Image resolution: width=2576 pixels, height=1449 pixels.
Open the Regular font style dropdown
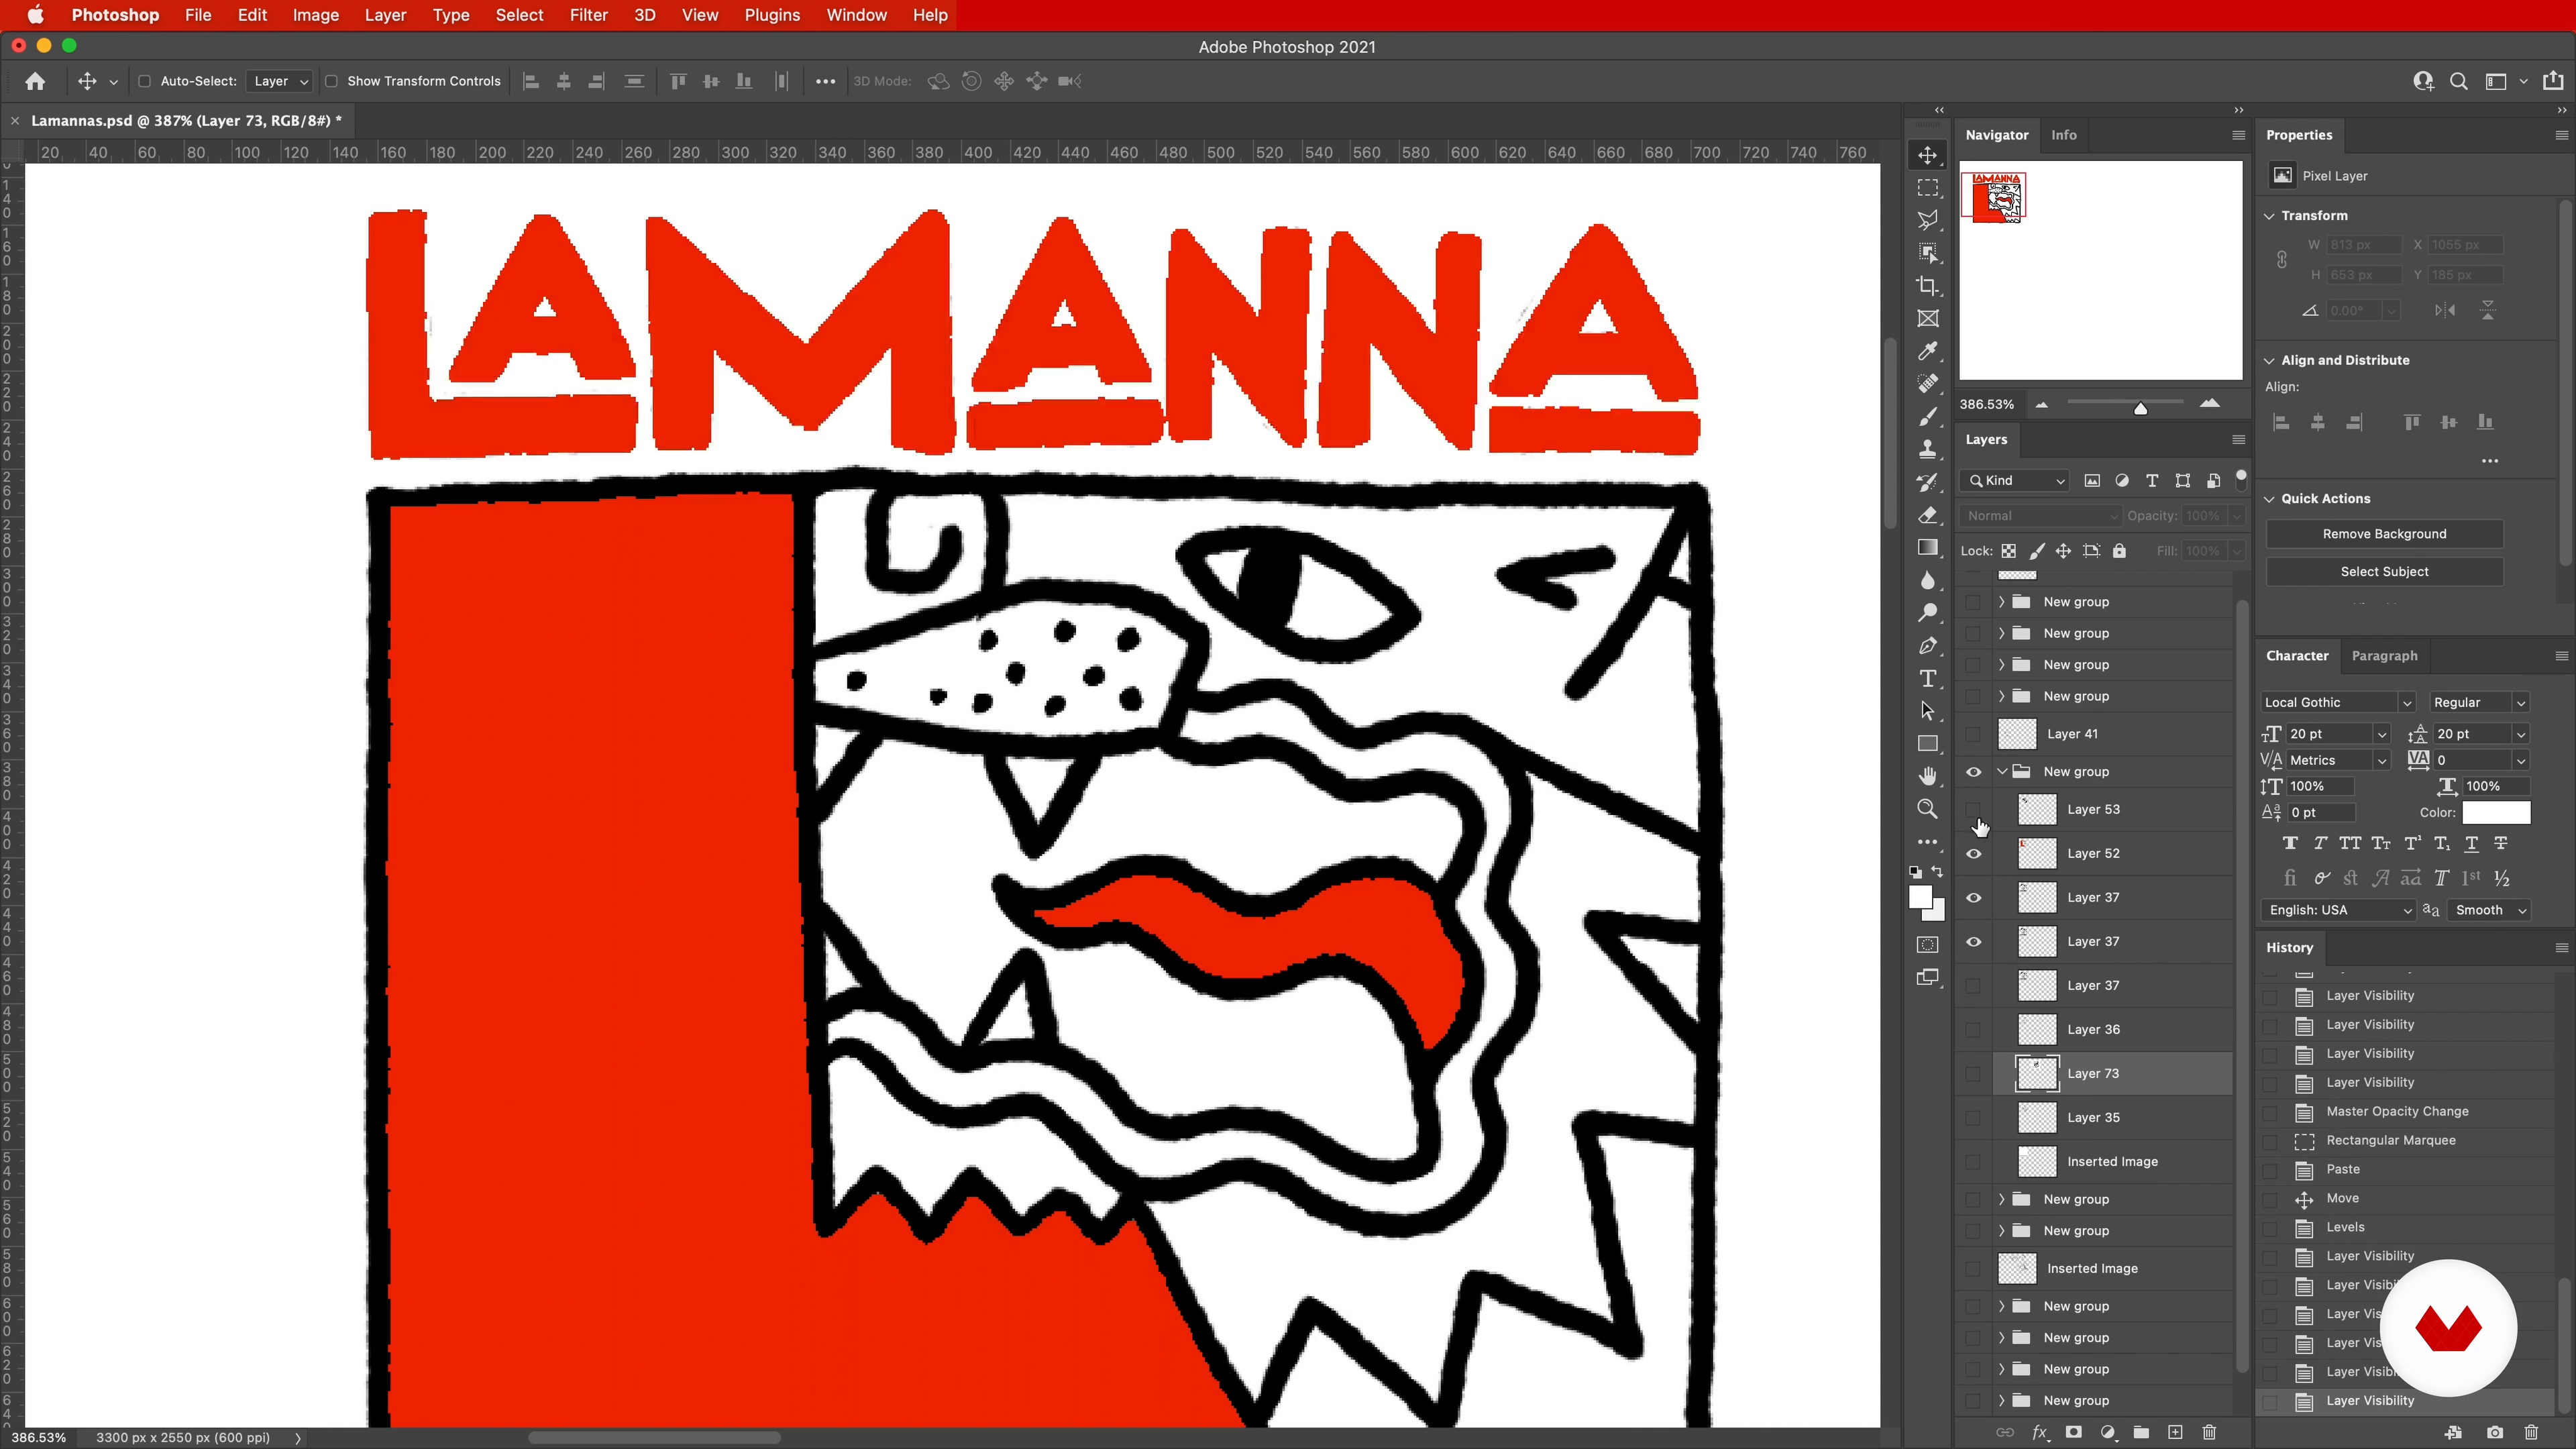point(2479,702)
